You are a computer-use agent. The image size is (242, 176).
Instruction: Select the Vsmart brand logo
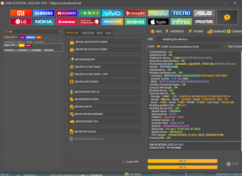click(x=135, y=13)
